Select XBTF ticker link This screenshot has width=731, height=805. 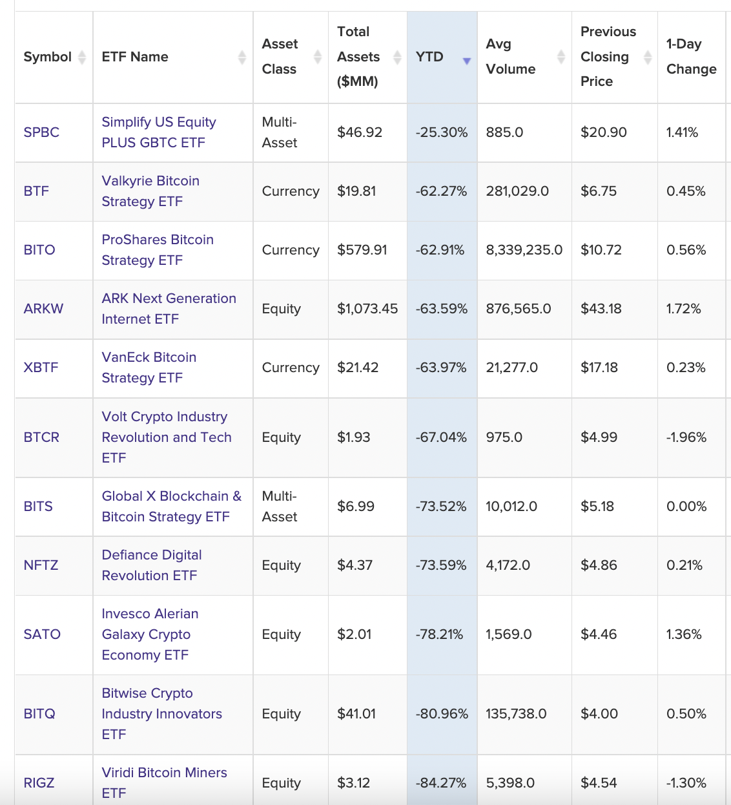point(41,368)
